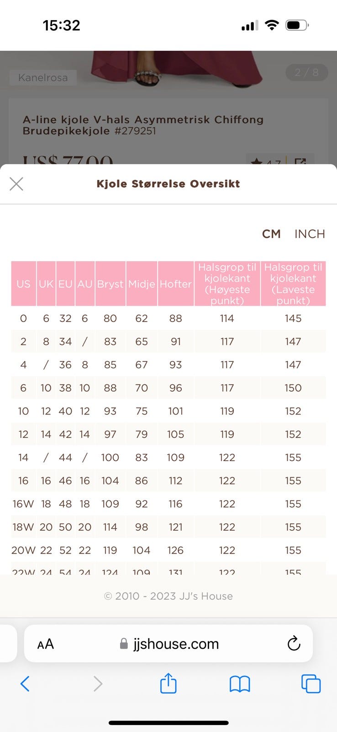Open the share/external link icon near rating
The height and width of the screenshot is (732, 337).
pos(300,161)
